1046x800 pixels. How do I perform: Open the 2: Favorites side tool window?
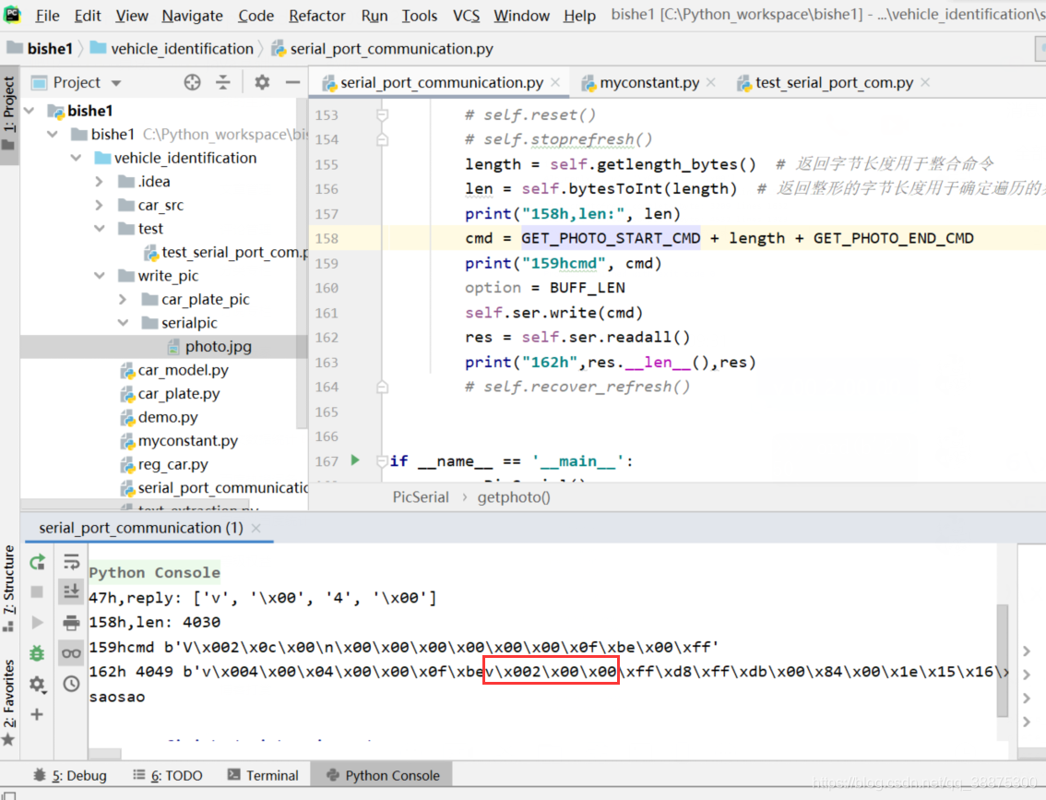pyautogui.click(x=8, y=702)
